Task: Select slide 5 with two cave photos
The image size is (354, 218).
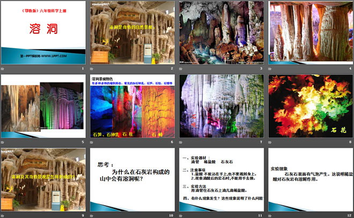Action: click(x=43, y=106)
